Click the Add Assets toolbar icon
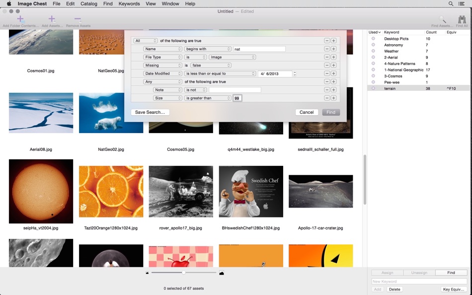This screenshot has width=472, height=295. (x=51, y=19)
